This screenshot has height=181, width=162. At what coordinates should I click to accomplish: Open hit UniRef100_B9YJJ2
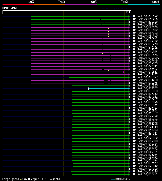[x=145, y=94]
